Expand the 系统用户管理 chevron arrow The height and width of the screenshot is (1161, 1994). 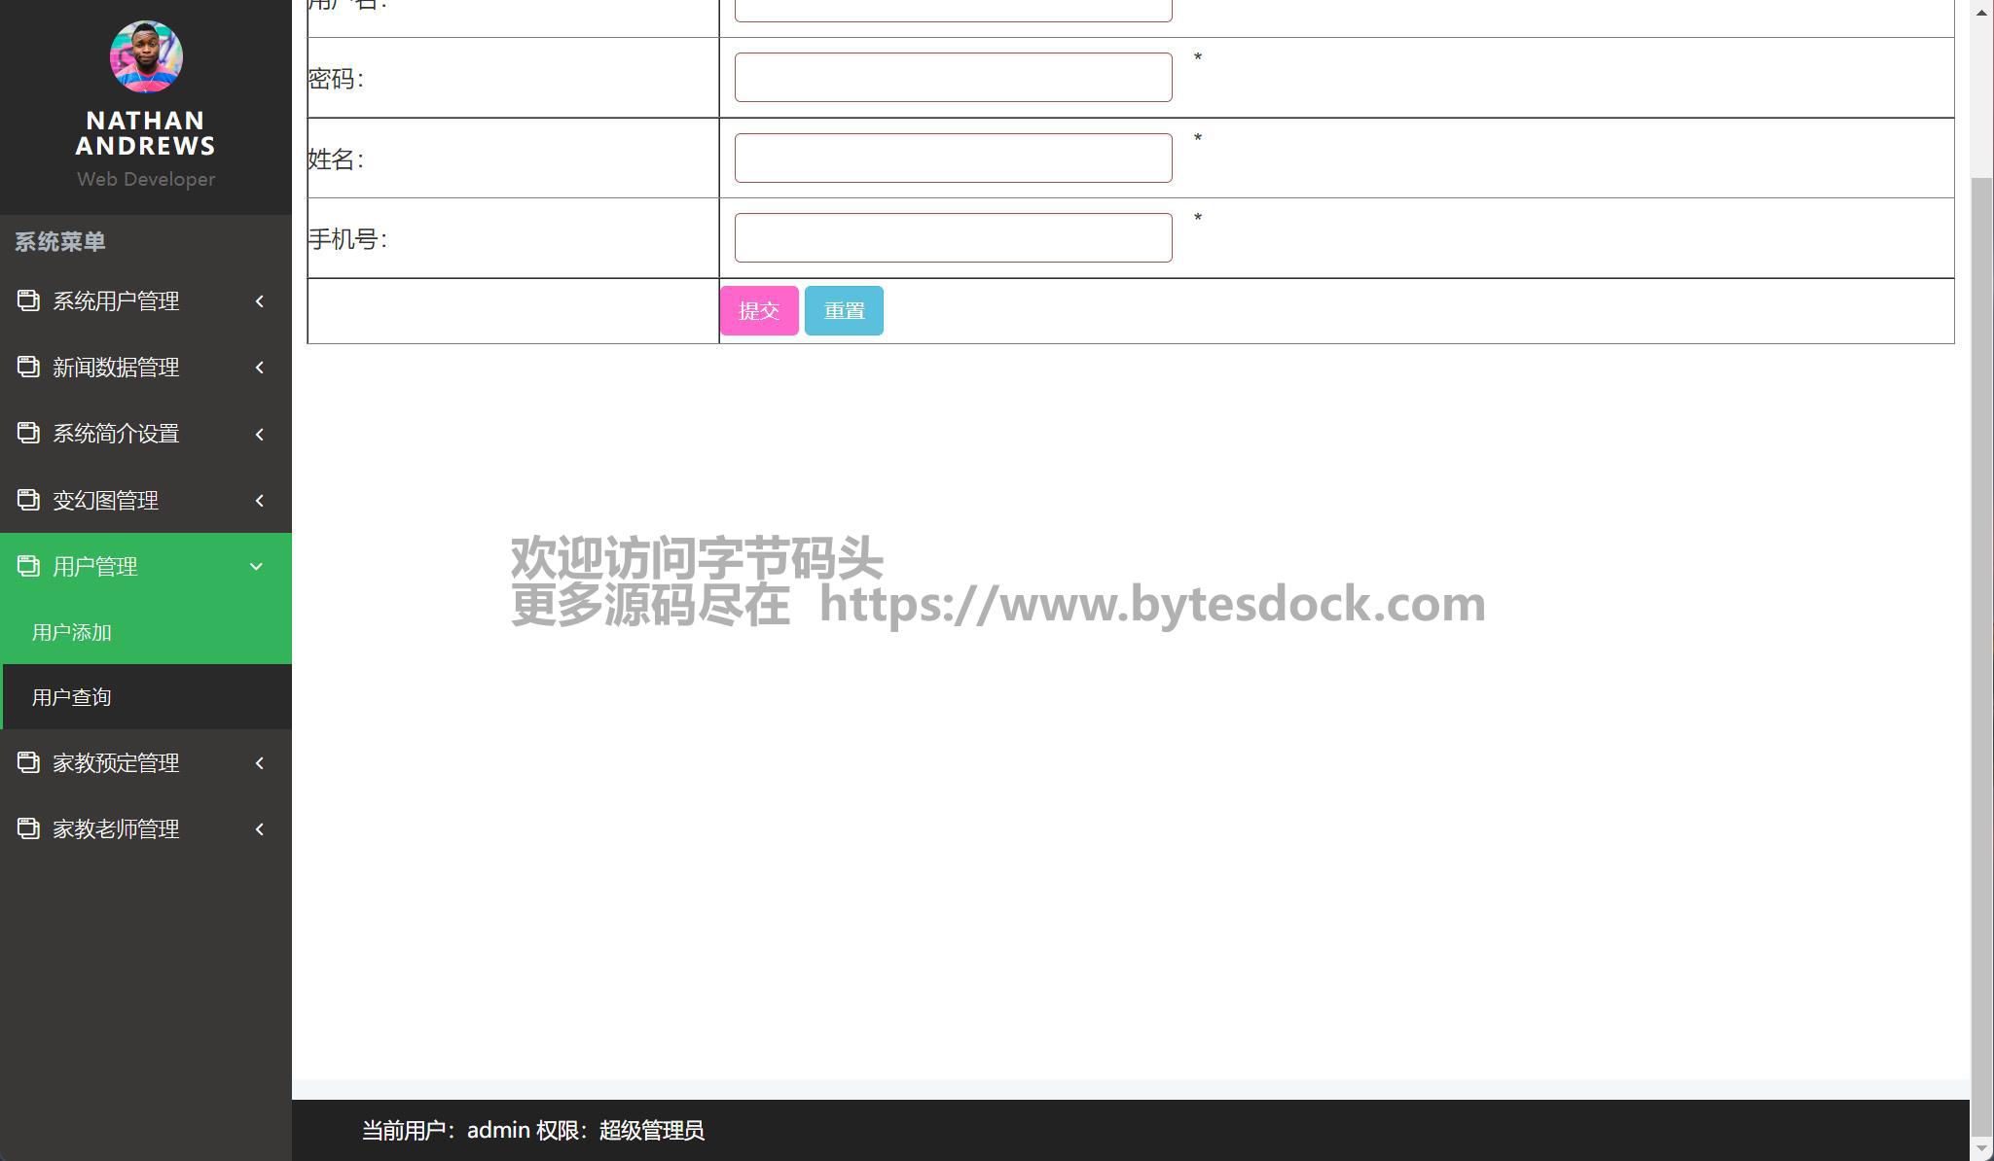coord(259,301)
